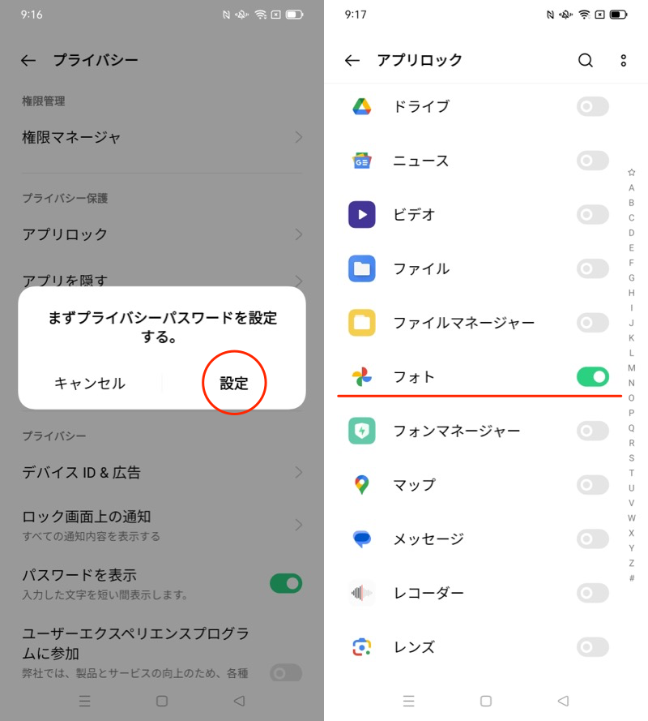Viewport: 648px width, 721px height.
Task: Turn on app lock for メッセージ
Action: [x=592, y=539]
